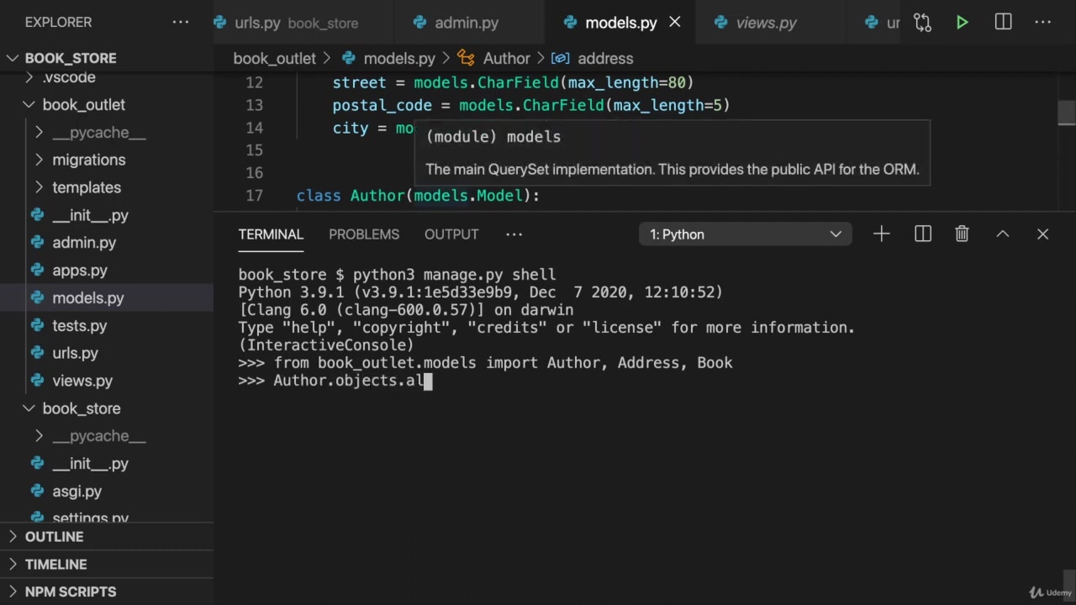Viewport: 1076px width, 605px height.
Task: Run the Python file with play icon
Action: coord(963,23)
